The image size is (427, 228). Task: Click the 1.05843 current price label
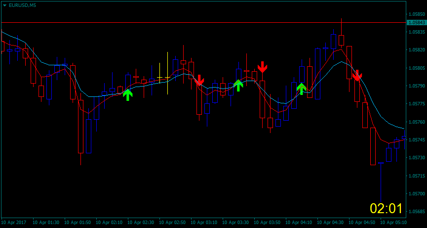[x=416, y=22]
